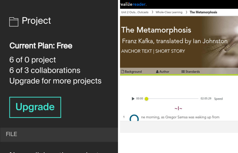Click the audio progress slider handle
Viewport: 238px width, 153px height.
[147, 99]
